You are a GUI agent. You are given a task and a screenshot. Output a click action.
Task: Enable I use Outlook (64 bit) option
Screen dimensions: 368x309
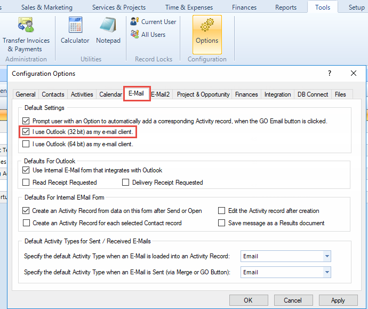point(26,144)
